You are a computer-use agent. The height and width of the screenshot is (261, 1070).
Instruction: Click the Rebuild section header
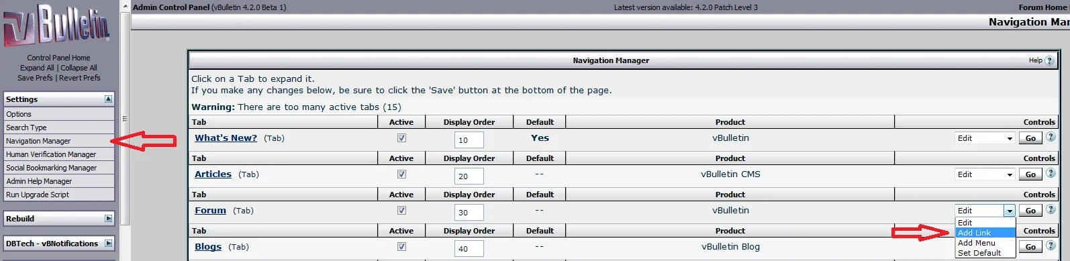(59, 219)
